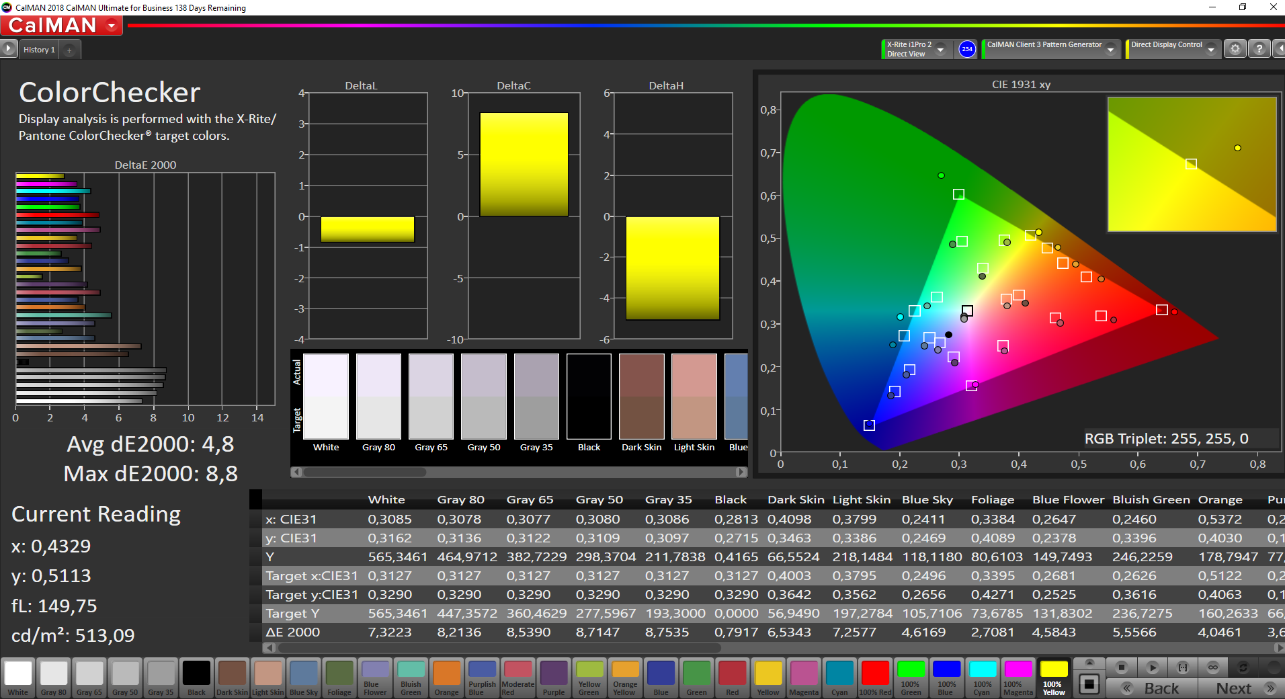This screenshot has height=699, width=1285.
Task: Click the read series bracket icon
Action: (x=1183, y=667)
